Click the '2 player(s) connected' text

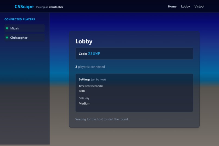[90, 67]
